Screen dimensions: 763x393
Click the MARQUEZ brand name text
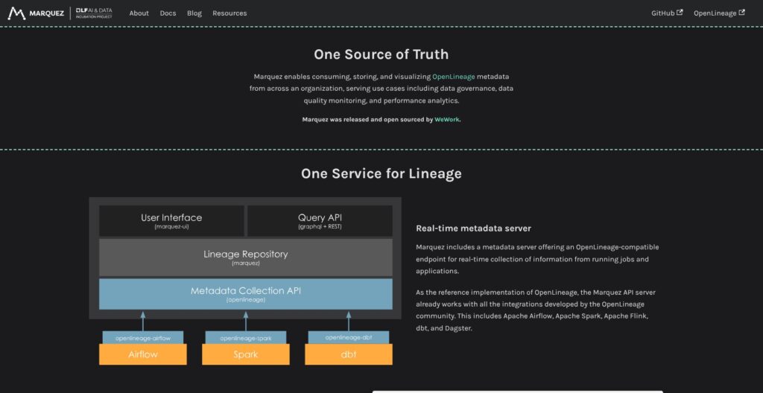coord(46,13)
